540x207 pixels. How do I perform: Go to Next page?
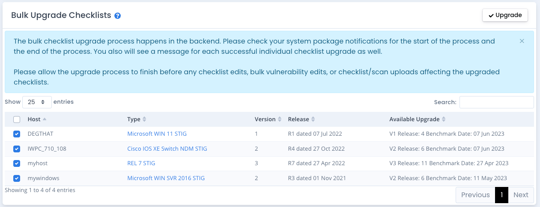click(521, 195)
